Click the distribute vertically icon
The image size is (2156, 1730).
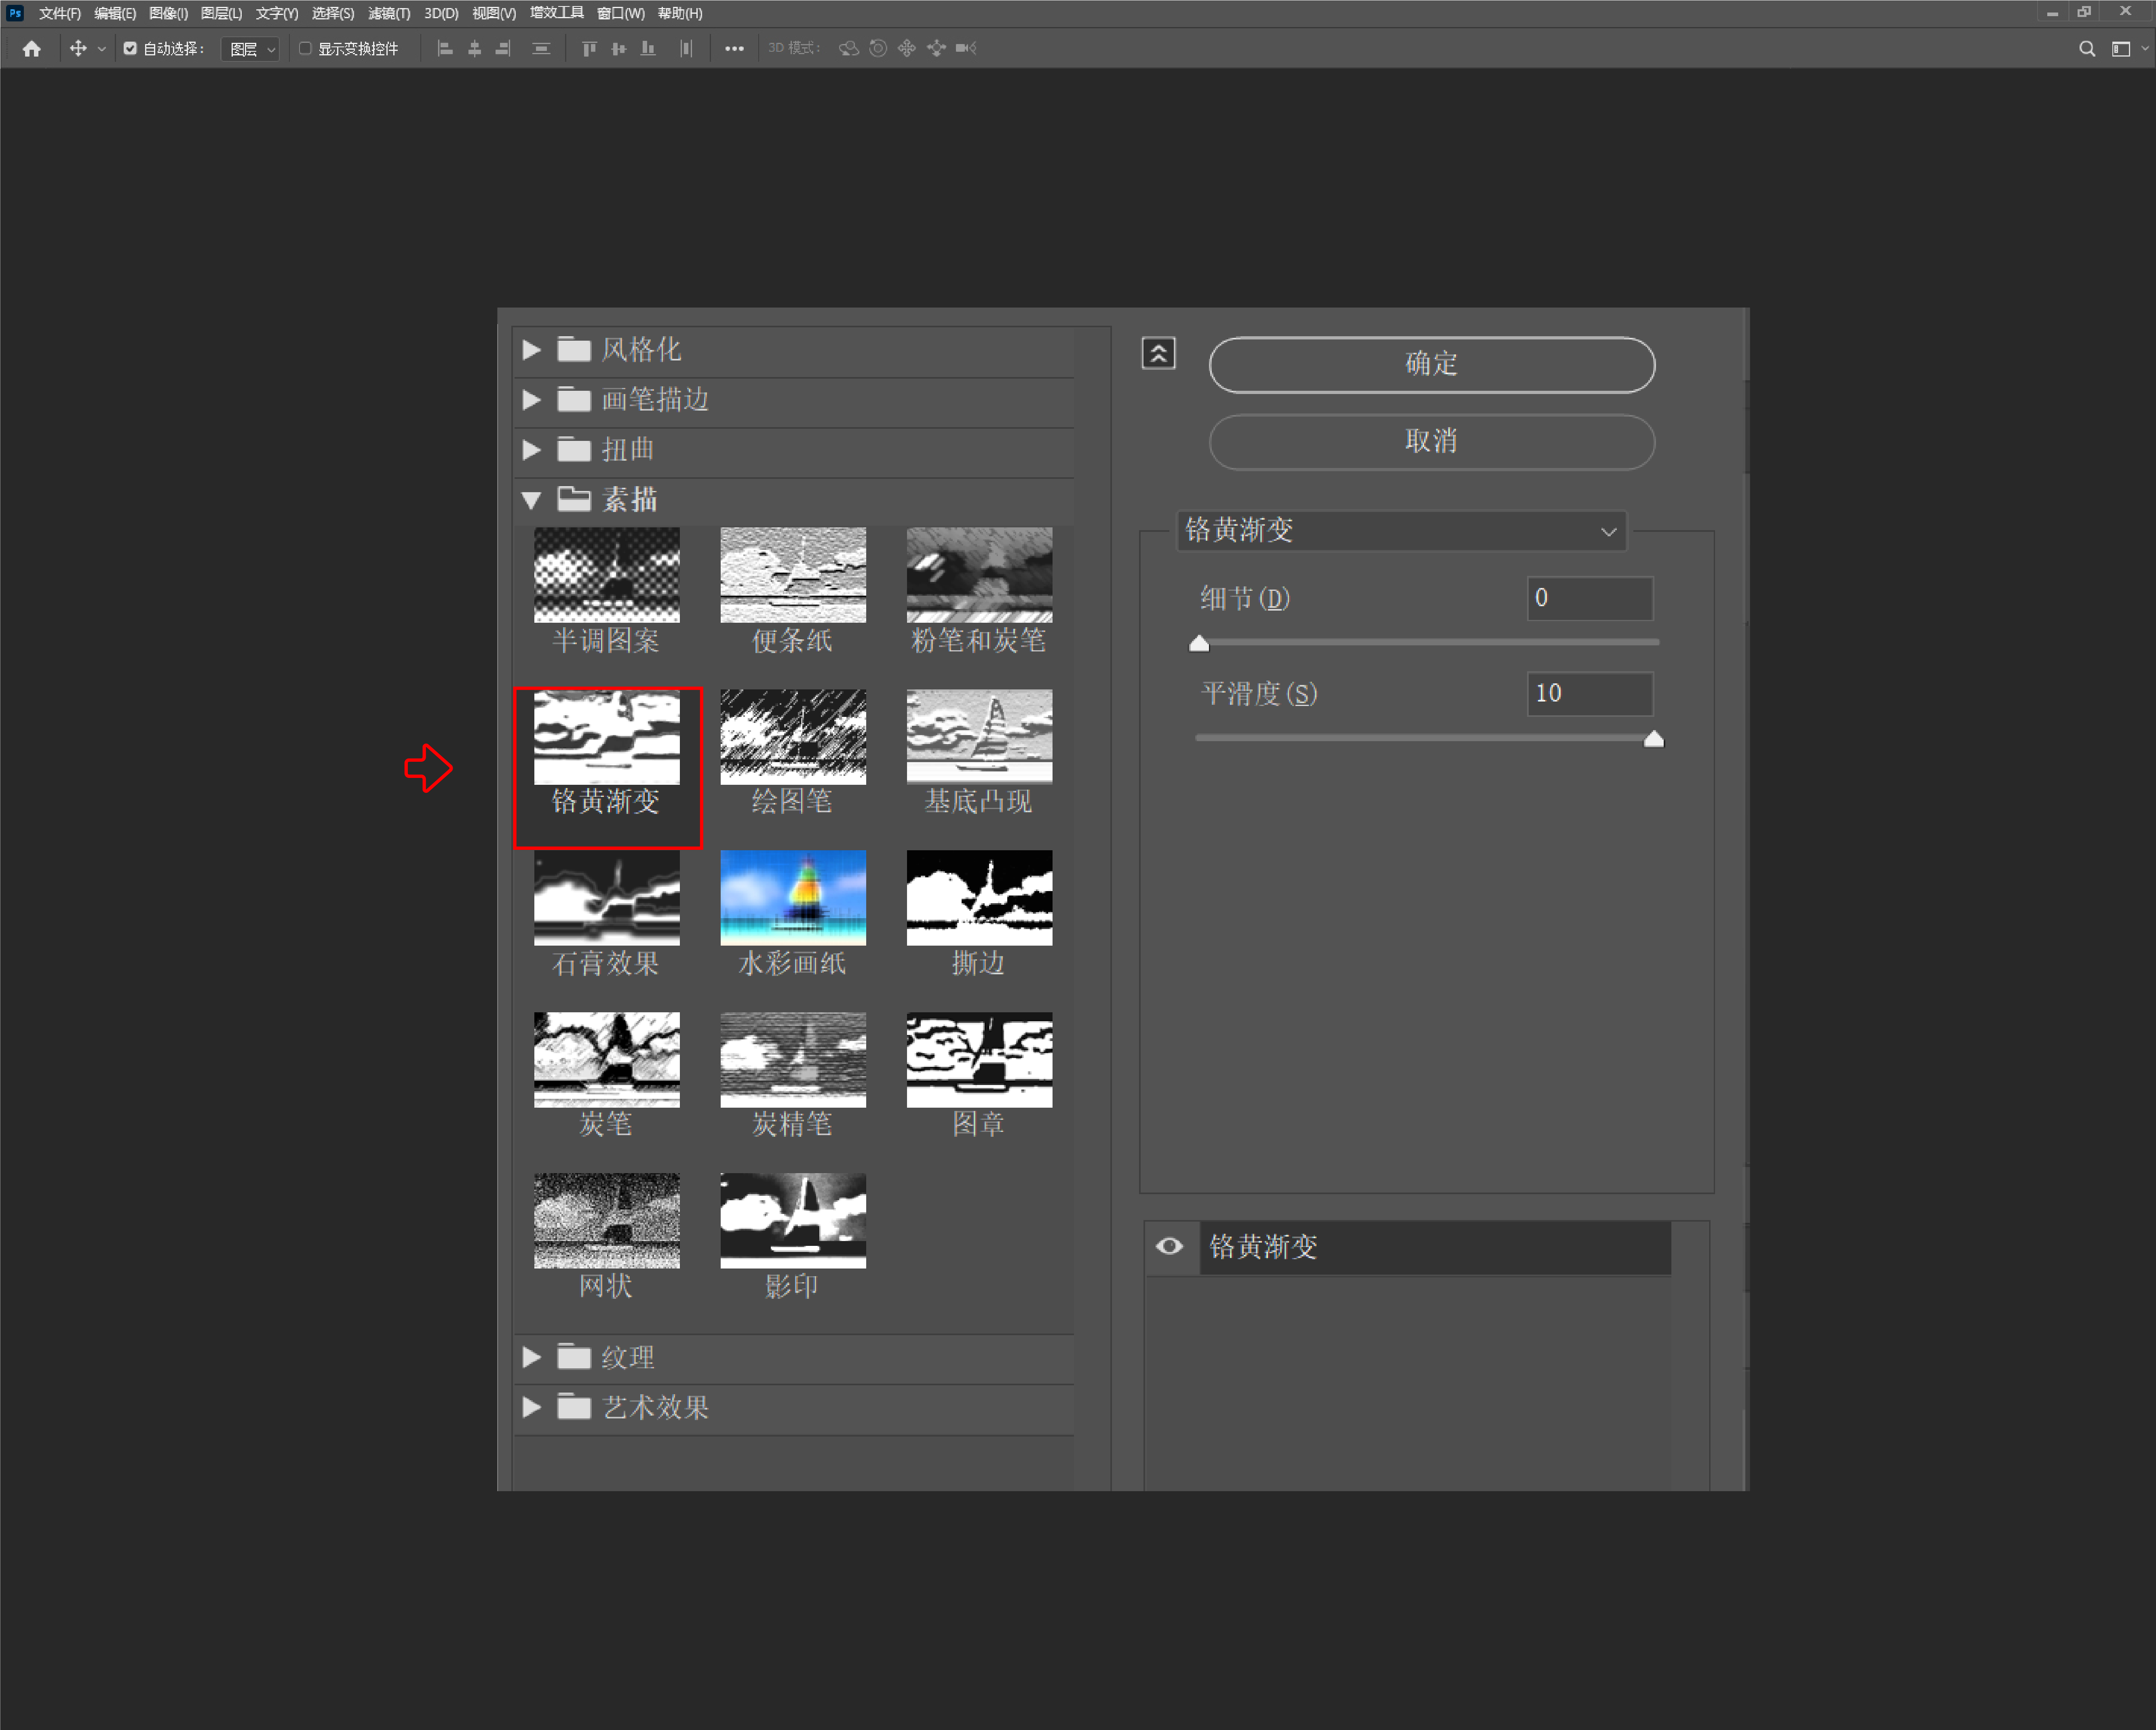[541, 48]
